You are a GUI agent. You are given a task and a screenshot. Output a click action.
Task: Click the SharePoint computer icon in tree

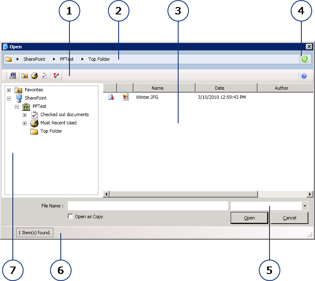tap(19, 98)
